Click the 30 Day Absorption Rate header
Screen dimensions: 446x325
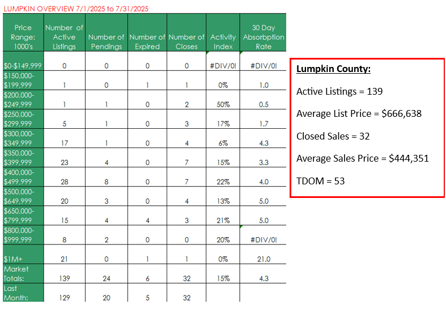[264, 32]
